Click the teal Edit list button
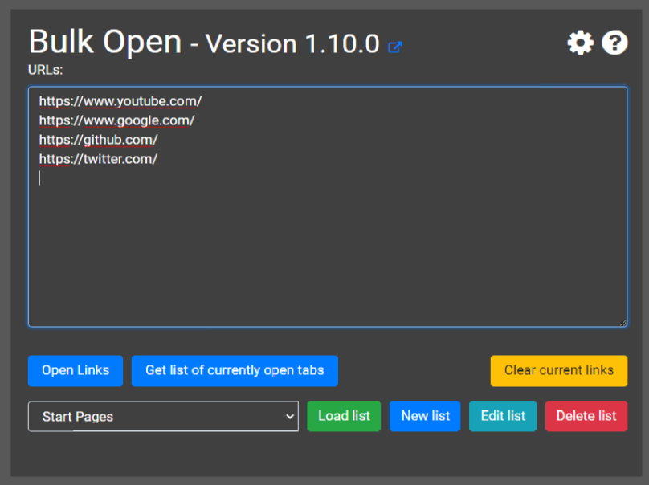649x485 pixels. tap(503, 416)
